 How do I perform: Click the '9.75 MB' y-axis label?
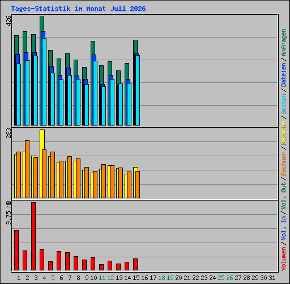click(8, 213)
